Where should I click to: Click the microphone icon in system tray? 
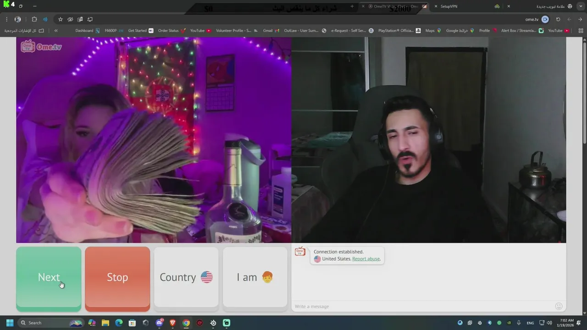click(x=519, y=323)
